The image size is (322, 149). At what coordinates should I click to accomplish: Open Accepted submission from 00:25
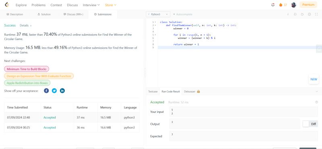[x=50, y=127]
